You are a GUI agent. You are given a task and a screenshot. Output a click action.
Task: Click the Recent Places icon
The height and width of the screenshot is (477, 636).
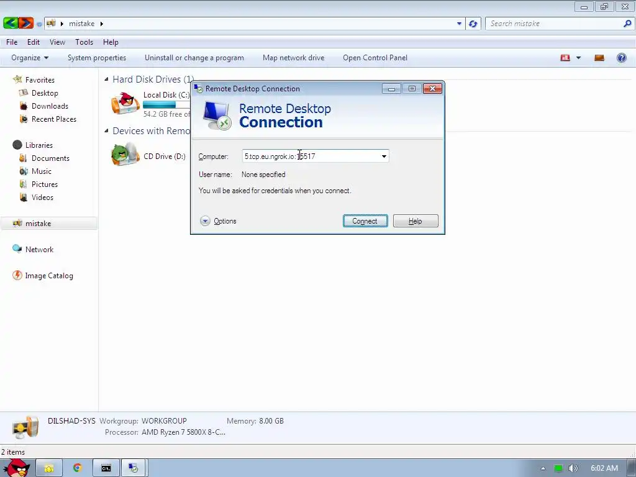pyautogui.click(x=24, y=119)
